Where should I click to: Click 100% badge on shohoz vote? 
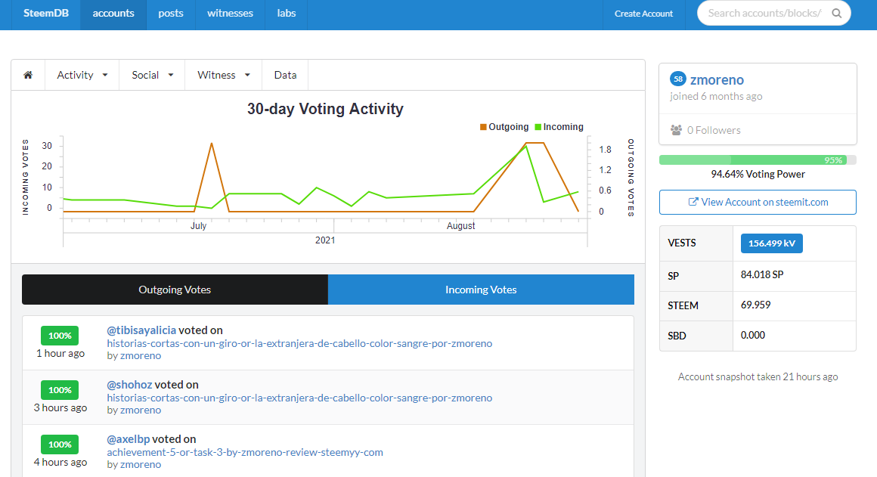point(60,390)
